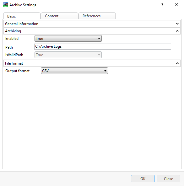The image size is (184, 186).
Task: Click the window resize grip corner
Action: (x=182, y=184)
